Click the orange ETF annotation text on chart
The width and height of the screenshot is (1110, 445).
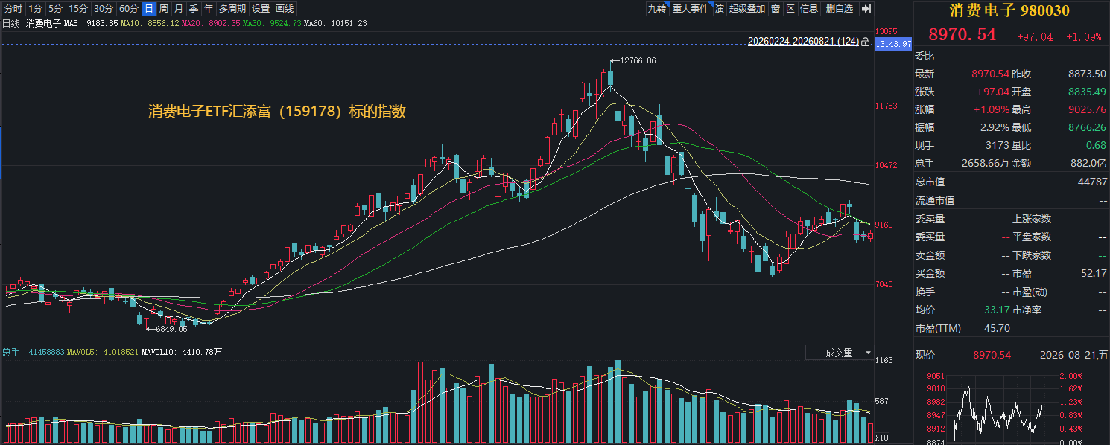(x=277, y=112)
